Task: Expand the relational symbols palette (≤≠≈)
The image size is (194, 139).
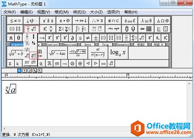Action: tap(15, 20)
